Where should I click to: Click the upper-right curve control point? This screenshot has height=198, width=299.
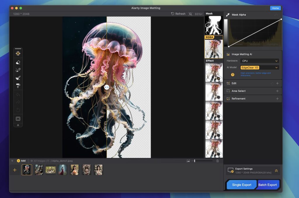281,19
